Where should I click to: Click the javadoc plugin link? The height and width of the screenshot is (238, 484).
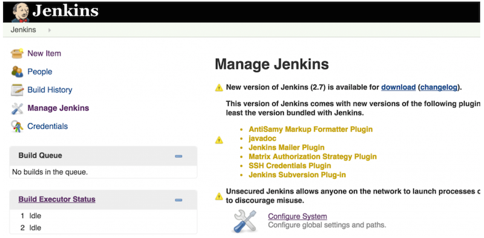pos(263,138)
